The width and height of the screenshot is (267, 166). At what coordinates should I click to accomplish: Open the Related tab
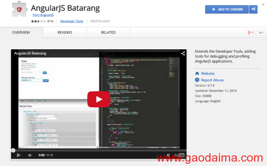pos(108,32)
